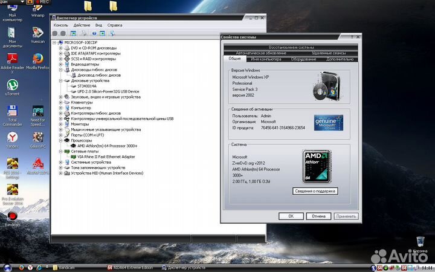Click Отмена in System Properties
The image size is (435, 272).
click(318, 216)
